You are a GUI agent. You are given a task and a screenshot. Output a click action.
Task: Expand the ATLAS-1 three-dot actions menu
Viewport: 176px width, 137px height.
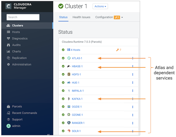tap(133, 58)
